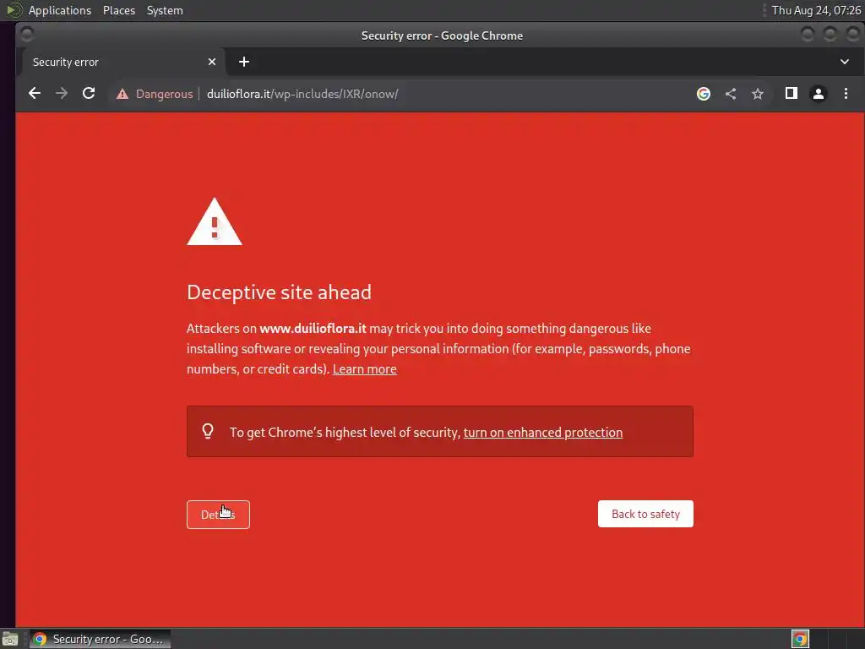Screen dimensions: 865x649
Task: Select Security error taskbar window button
Action: 100,639
